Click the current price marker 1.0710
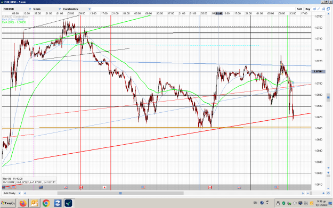Image resolution: width=333 pixels, height=208 pixels. 318,71
